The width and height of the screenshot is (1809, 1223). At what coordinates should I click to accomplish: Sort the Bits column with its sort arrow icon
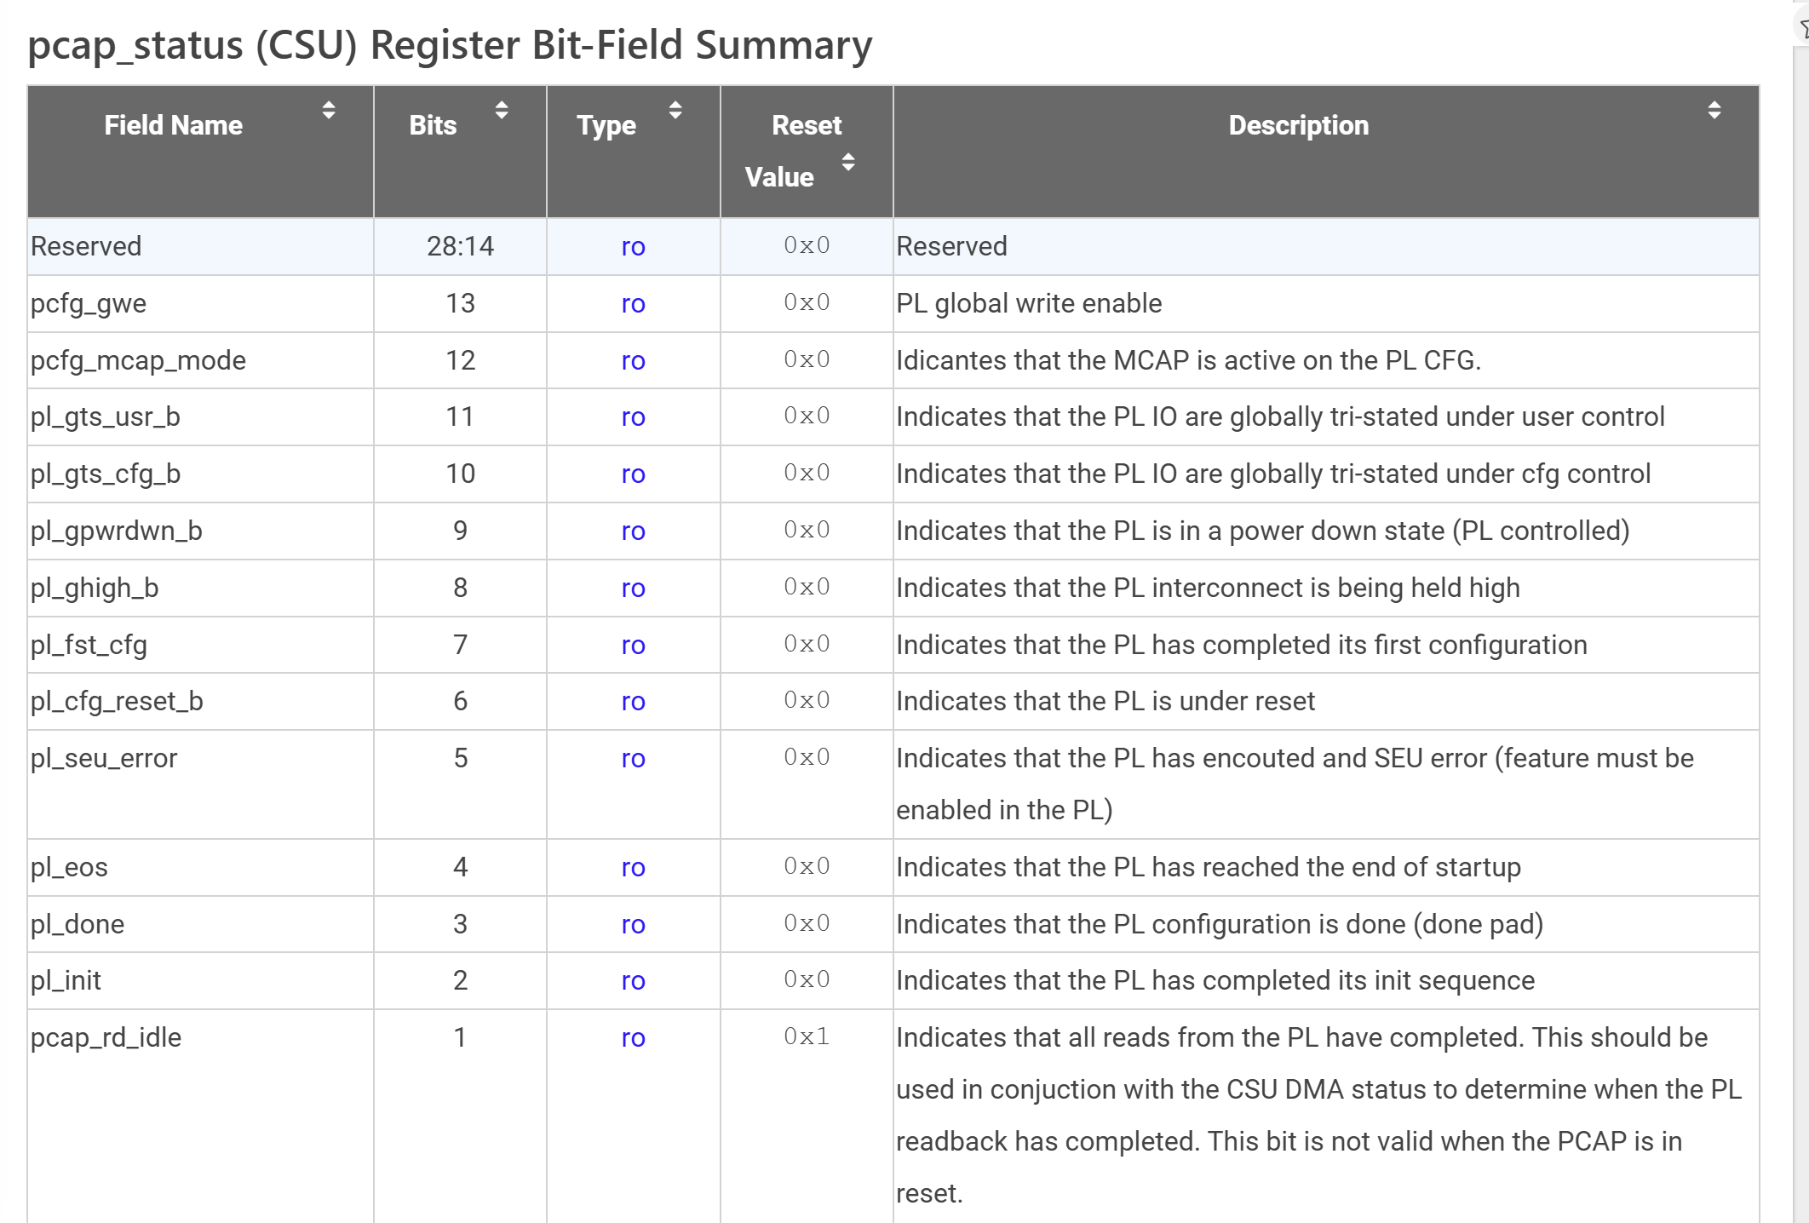(502, 111)
